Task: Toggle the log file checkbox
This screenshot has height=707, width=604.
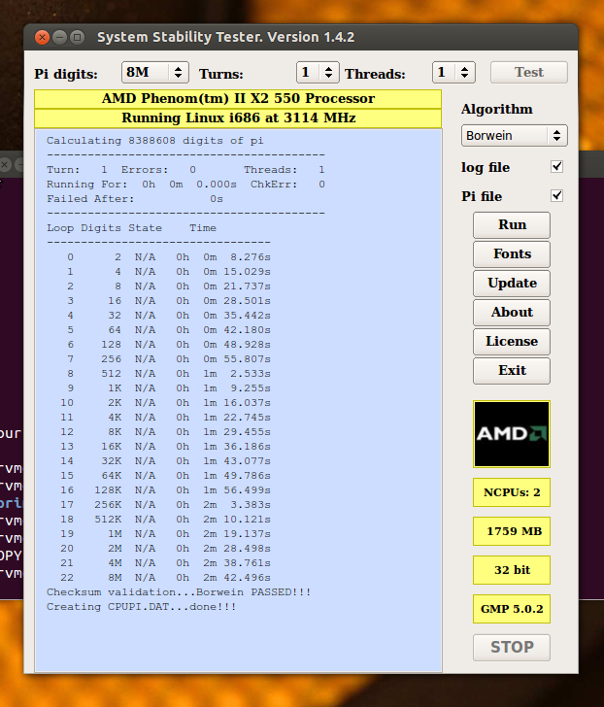Action: 556,167
